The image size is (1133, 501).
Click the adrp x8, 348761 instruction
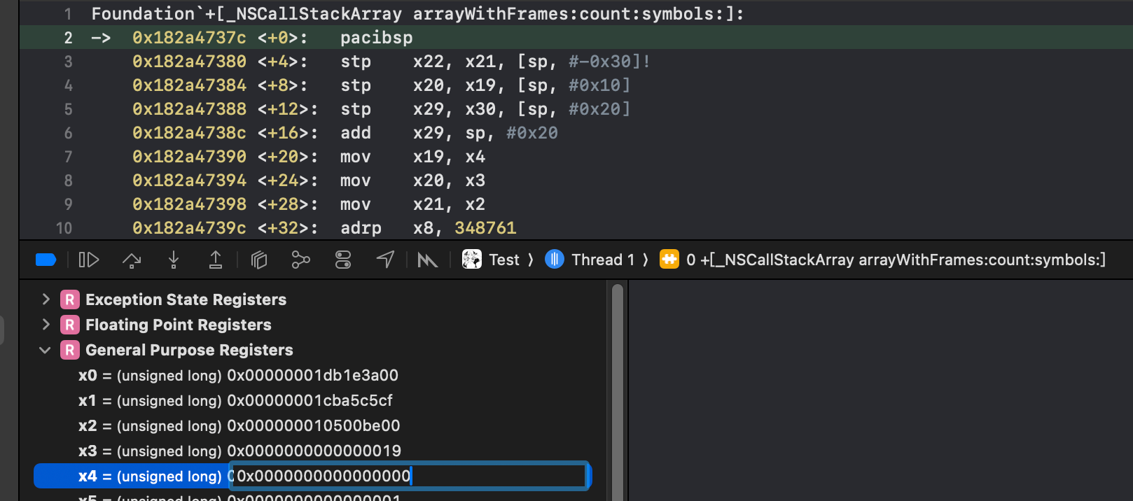point(428,228)
